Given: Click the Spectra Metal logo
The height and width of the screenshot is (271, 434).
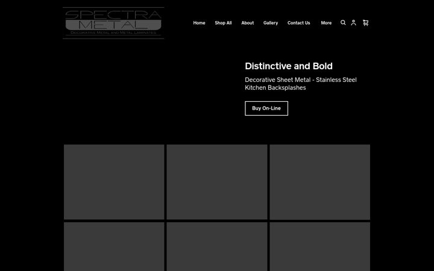Looking at the screenshot, I should tap(113, 23).
